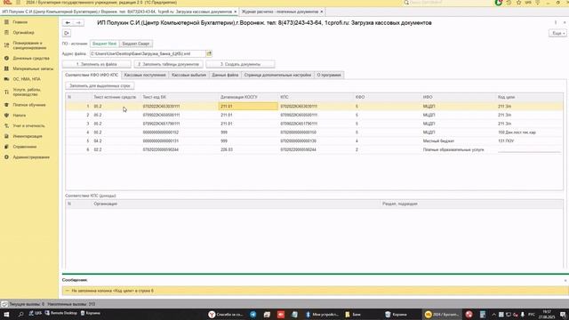Open the Еще dropdown menu
The width and height of the screenshot is (569, 320).
(x=557, y=33)
